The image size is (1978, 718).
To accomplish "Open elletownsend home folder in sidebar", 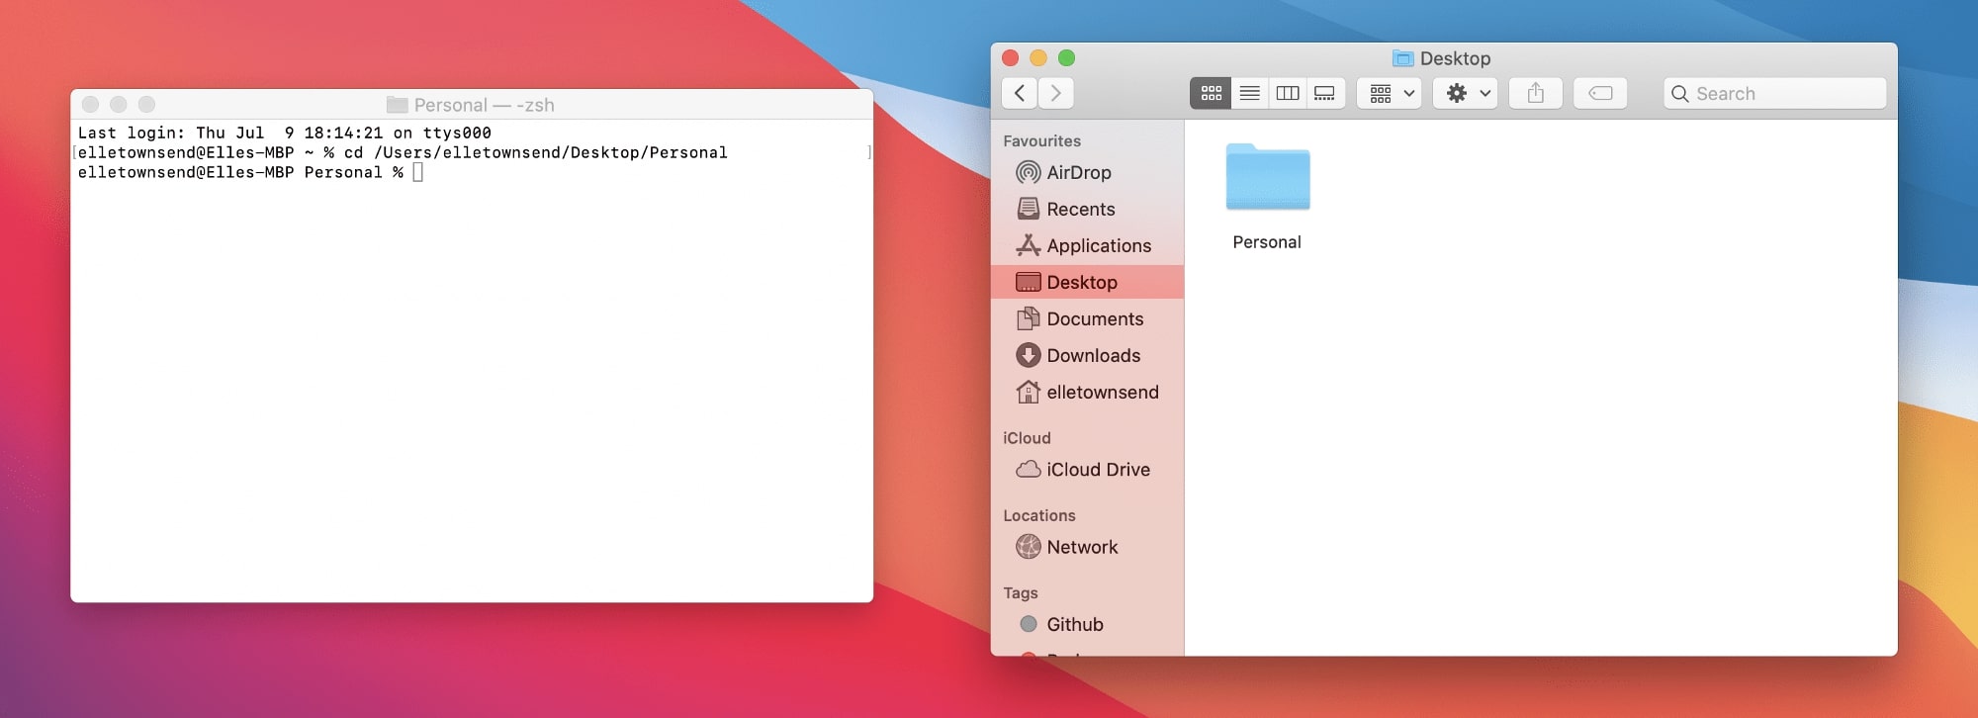I will [1087, 392].
